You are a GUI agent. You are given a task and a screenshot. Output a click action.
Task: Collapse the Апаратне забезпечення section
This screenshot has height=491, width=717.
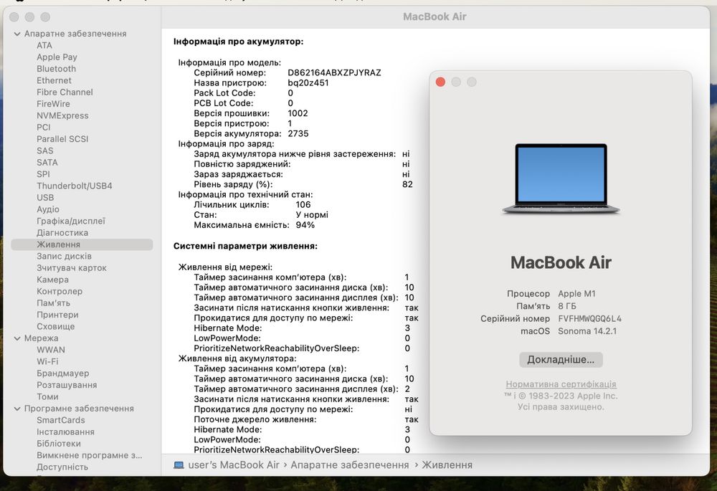pos(17,34)
